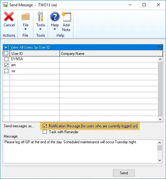Viewport: 166px width, 179px height.
Task: Click the app icon in the title bar
Action: point(5,5)
